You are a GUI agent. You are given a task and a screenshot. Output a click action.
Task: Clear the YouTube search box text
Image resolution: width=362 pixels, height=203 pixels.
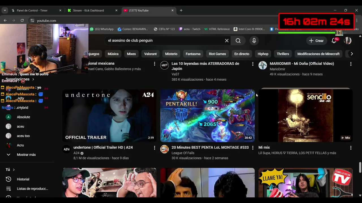tap(227, 41)
